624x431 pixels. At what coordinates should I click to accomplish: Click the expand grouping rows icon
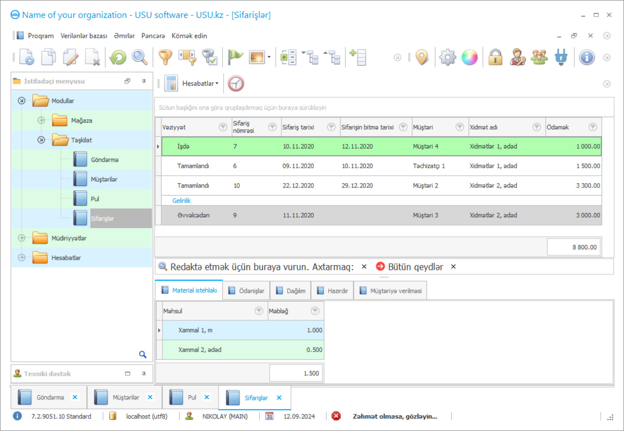click(288, 57)
